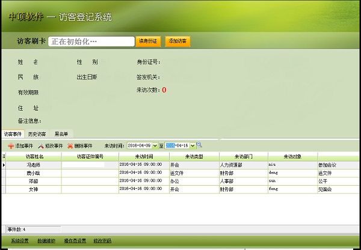Click the 访客刷卡 input field
The height and width of the screenshot is (250, 361).
91,41
